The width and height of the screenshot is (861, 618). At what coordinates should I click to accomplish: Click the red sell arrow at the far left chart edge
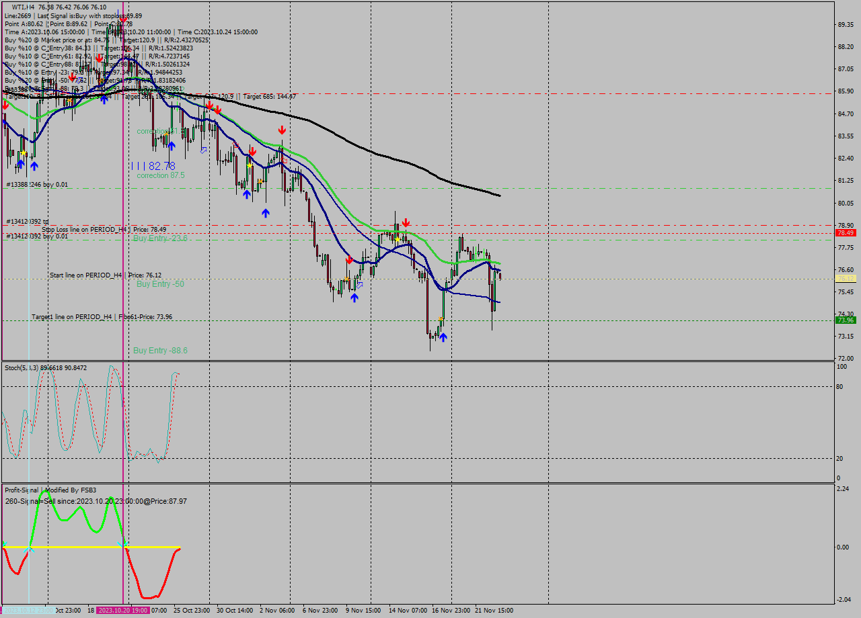[x=5, y=106]
